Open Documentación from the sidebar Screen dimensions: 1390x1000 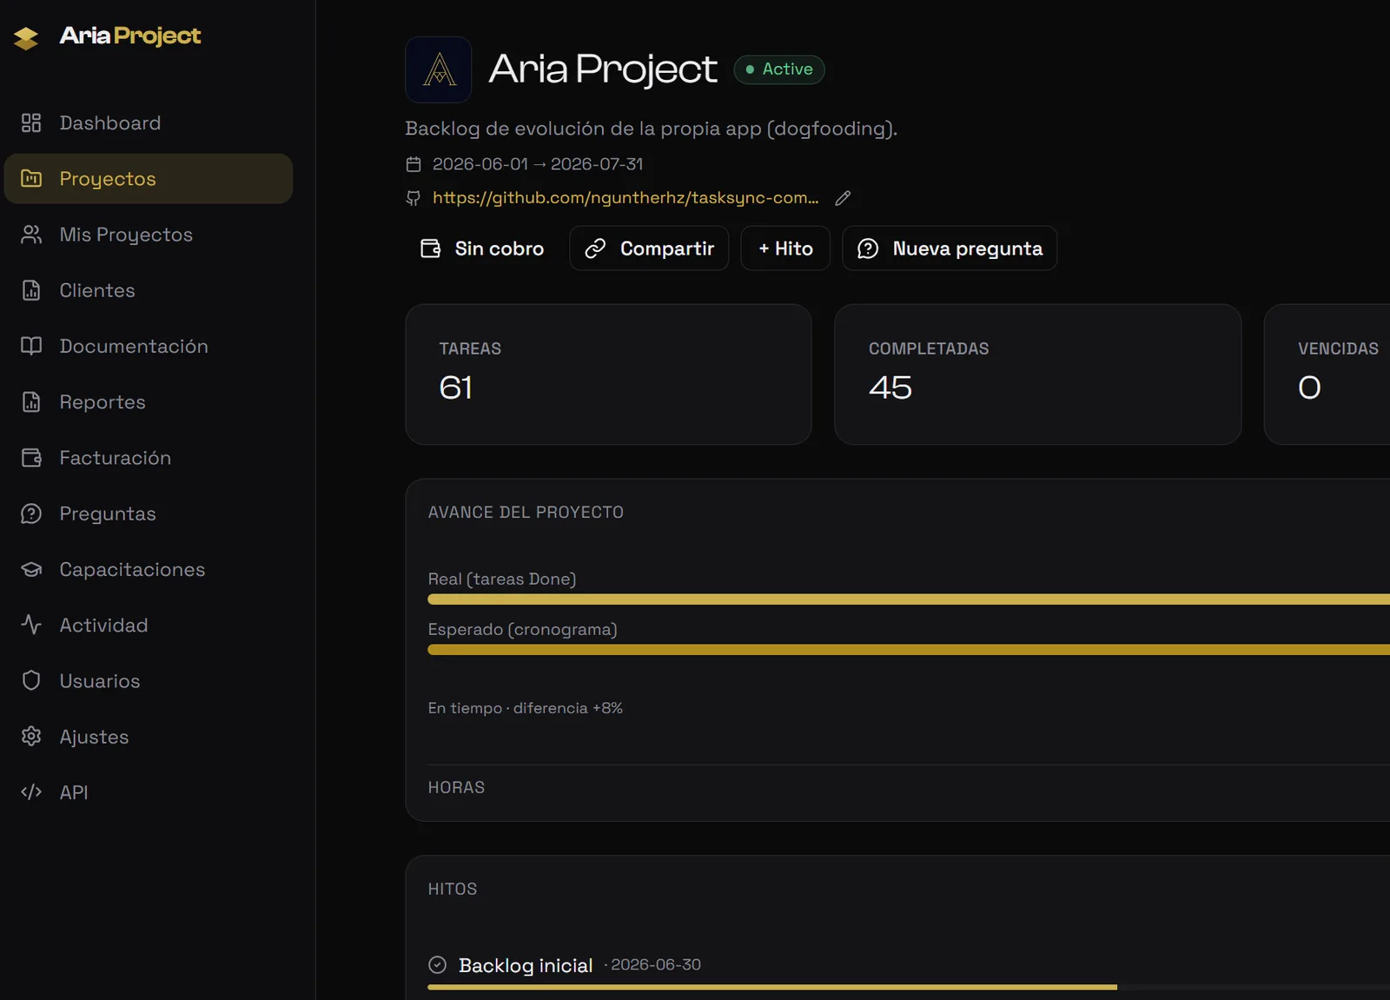[149, 346]
